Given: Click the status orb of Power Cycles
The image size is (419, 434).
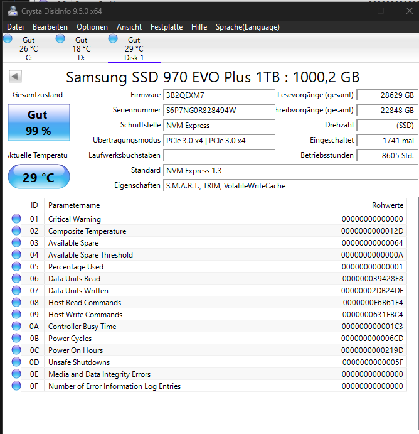Looking at the screenshot, I should [x=16, y=338].
